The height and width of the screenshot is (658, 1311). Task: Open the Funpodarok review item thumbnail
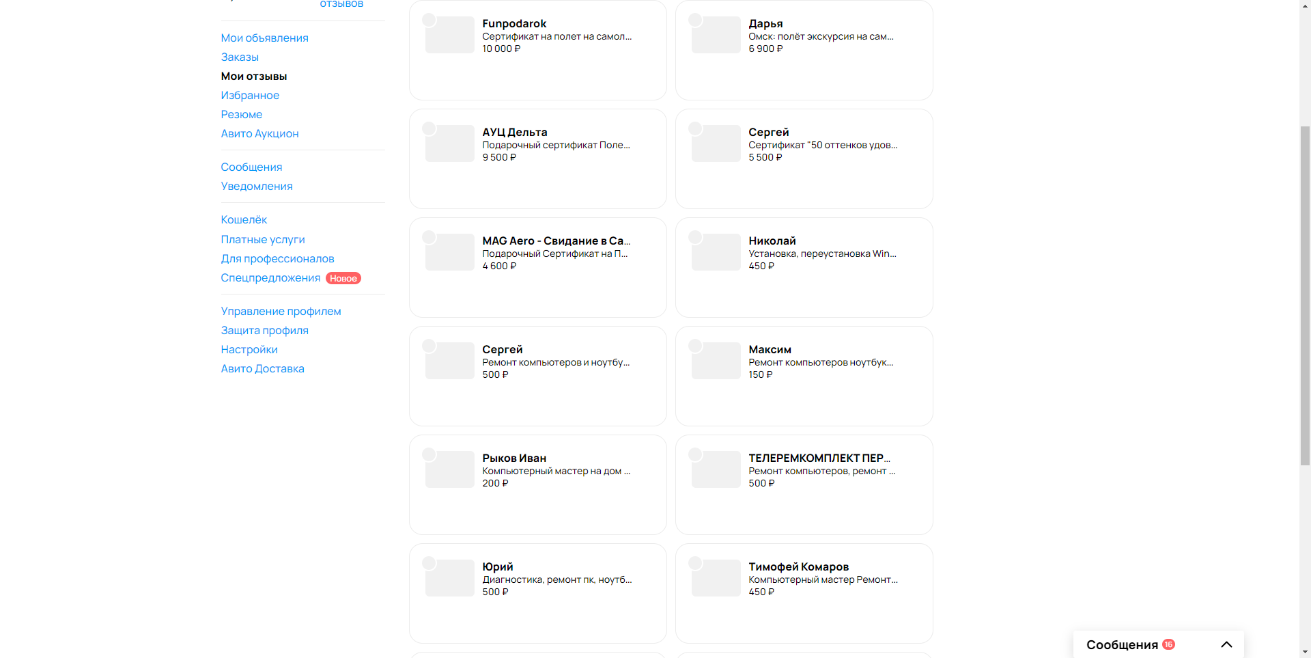pos(450,35)
